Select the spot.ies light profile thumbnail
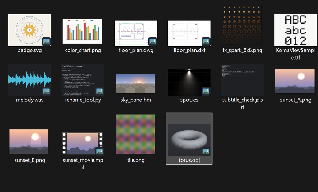318x192 pixels. pos(189,82)
